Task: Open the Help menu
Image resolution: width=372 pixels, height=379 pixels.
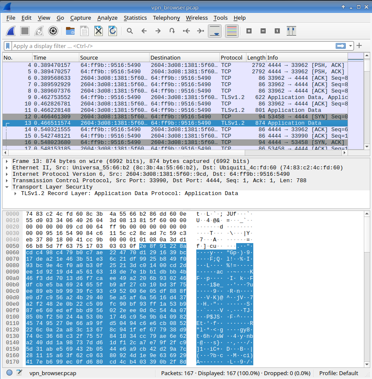Action: click(x=240, y=18)
